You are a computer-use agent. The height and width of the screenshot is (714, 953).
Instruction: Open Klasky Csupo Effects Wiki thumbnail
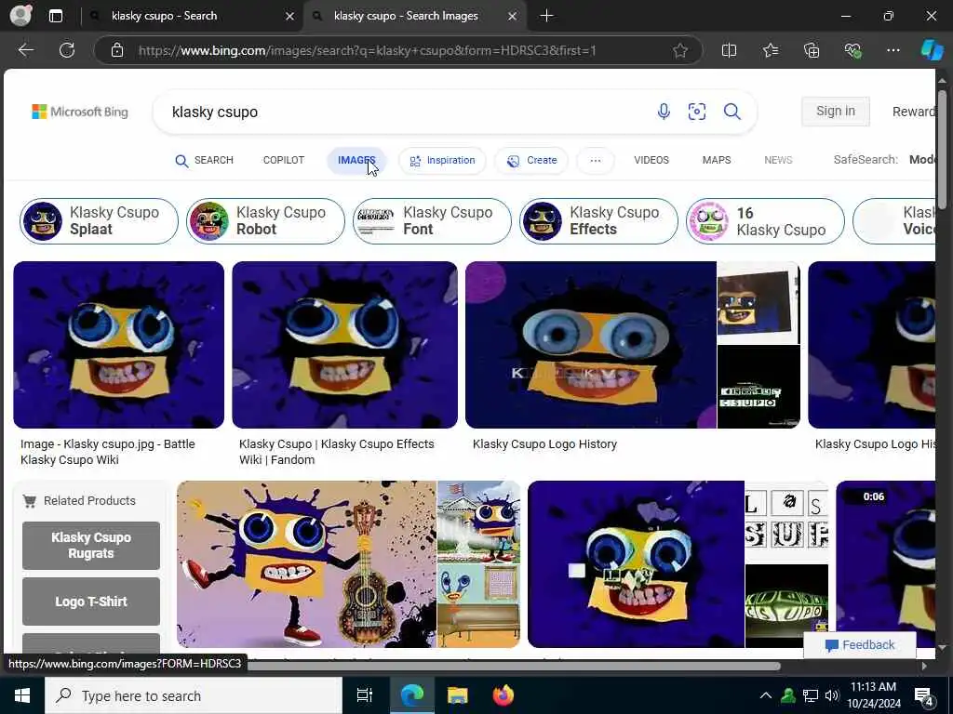344,345
